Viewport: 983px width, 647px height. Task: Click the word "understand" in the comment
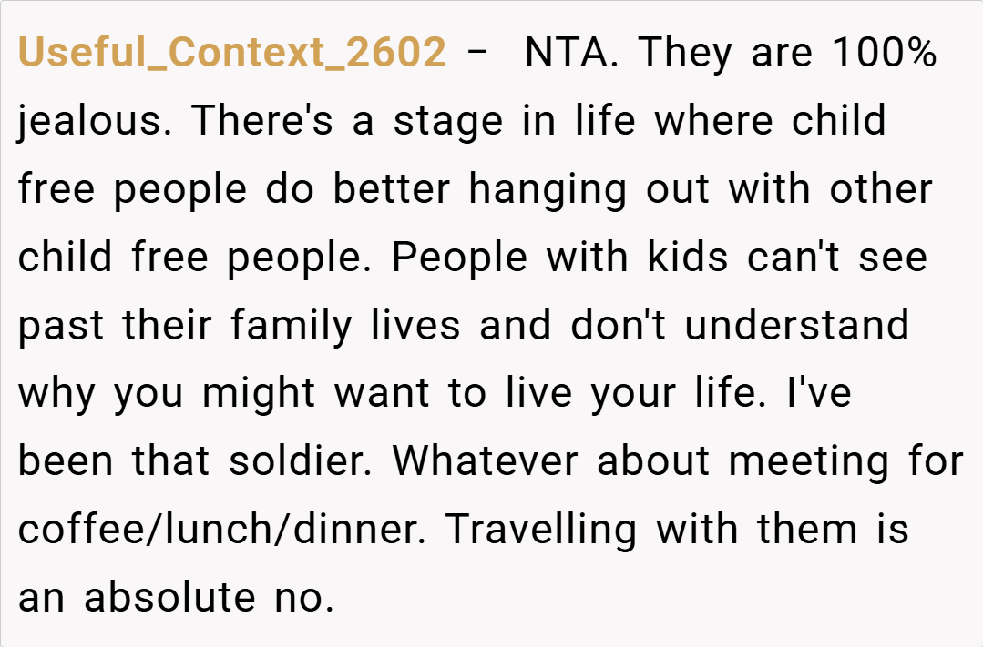coord(797,326)
